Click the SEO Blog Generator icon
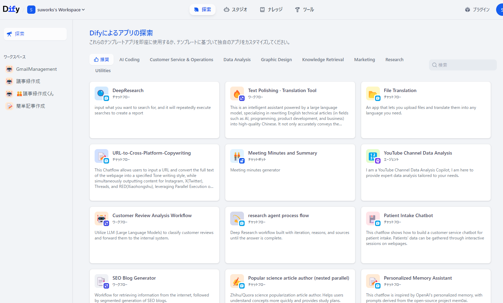Image resolution: width=503 pixels, height=303 pixels. pyautogui.click(x=101, y=281)
